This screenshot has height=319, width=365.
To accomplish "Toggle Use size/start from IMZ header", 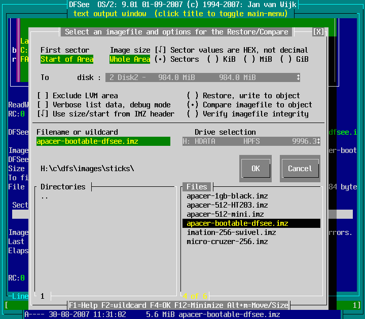I will [x=44, y=114].
